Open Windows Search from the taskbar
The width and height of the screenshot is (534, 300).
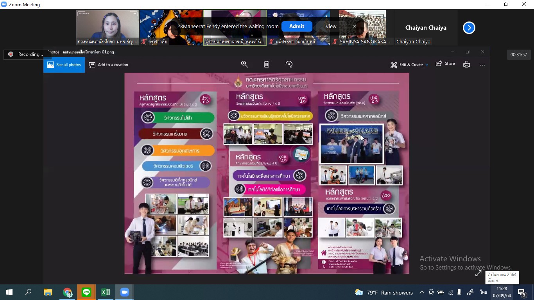pyautogui.click(x=28, y=292)
